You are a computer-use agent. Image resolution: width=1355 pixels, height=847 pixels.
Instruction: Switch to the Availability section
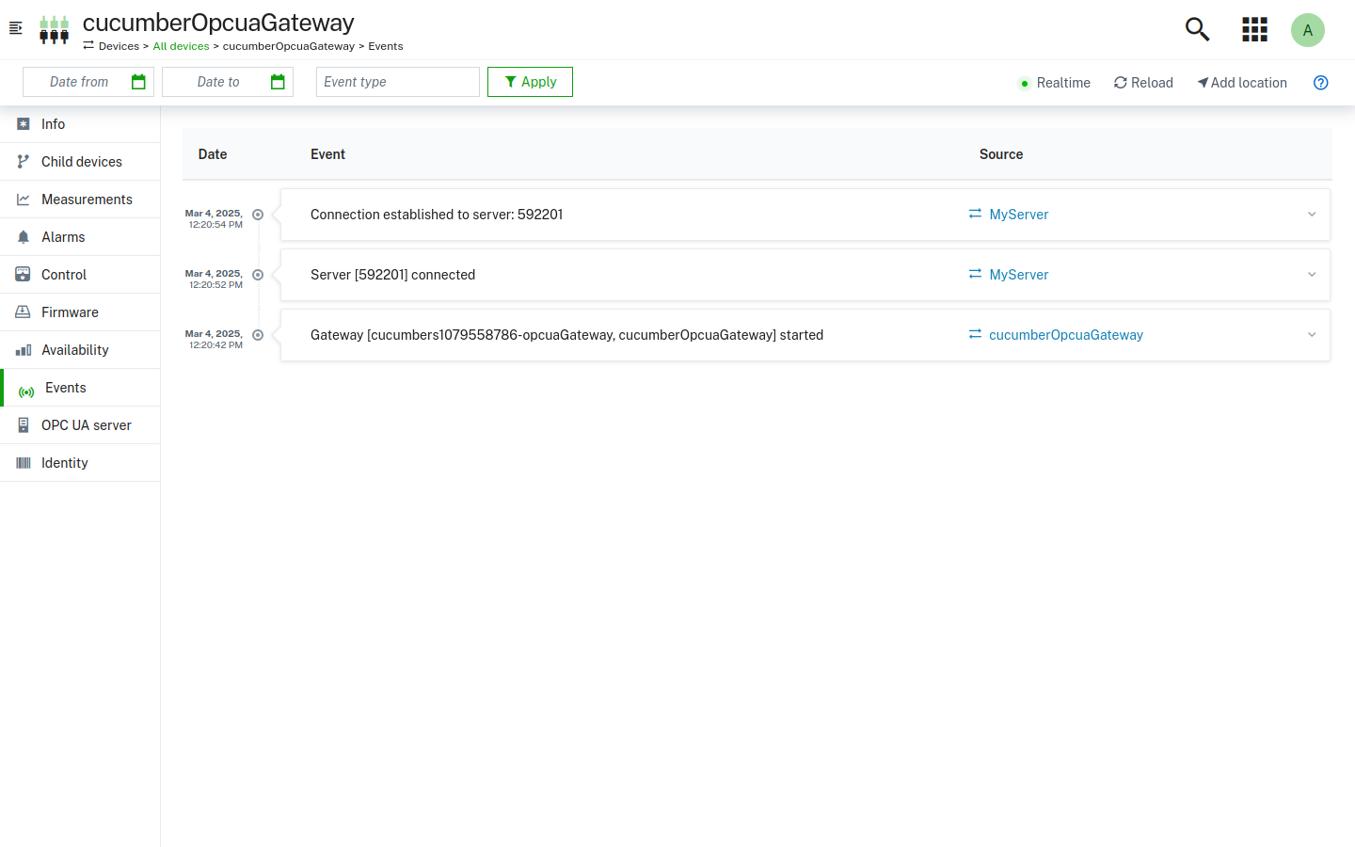24,349
